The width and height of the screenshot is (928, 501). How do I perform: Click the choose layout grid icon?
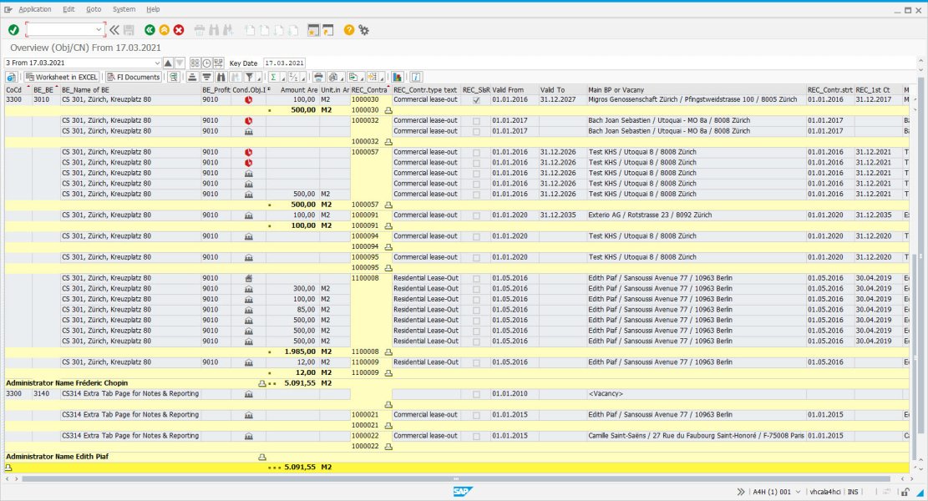click(195, 63)
